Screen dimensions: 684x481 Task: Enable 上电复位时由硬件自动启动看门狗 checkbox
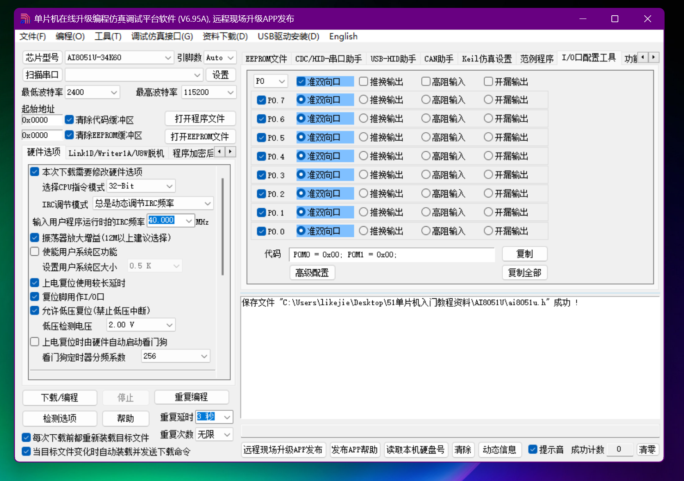[x=35, y=342]
